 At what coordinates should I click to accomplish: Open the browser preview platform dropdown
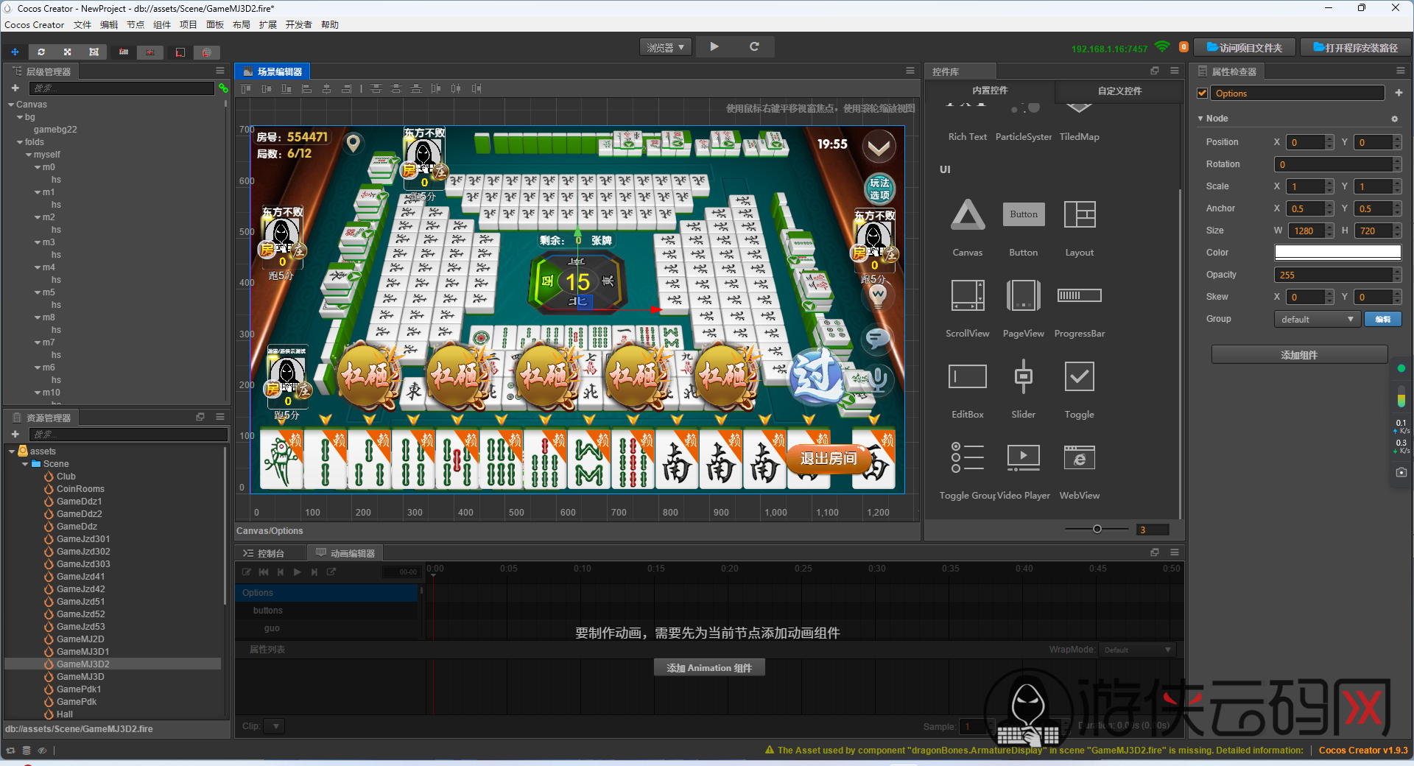666,47
